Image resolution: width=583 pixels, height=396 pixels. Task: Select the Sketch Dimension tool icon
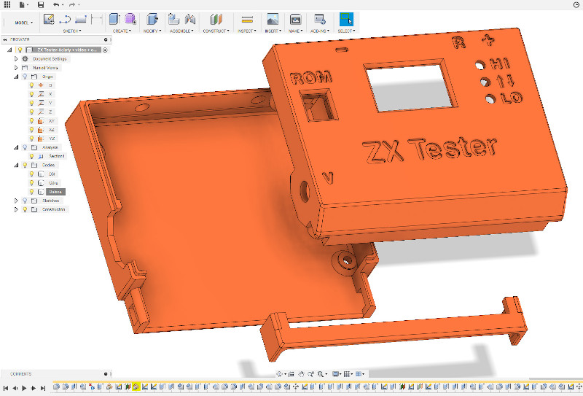coord(97,19)
